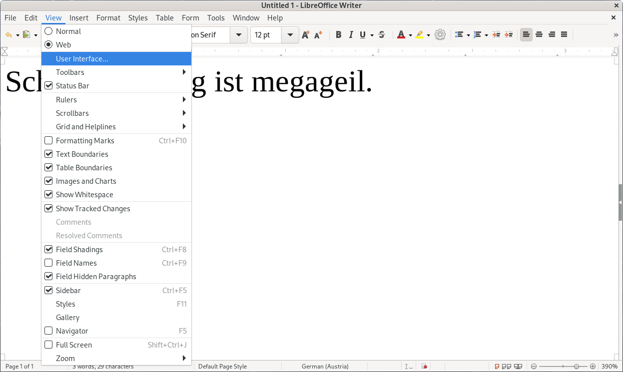
Task: Click the zoom in plus icon
Action: coord(593,366)
